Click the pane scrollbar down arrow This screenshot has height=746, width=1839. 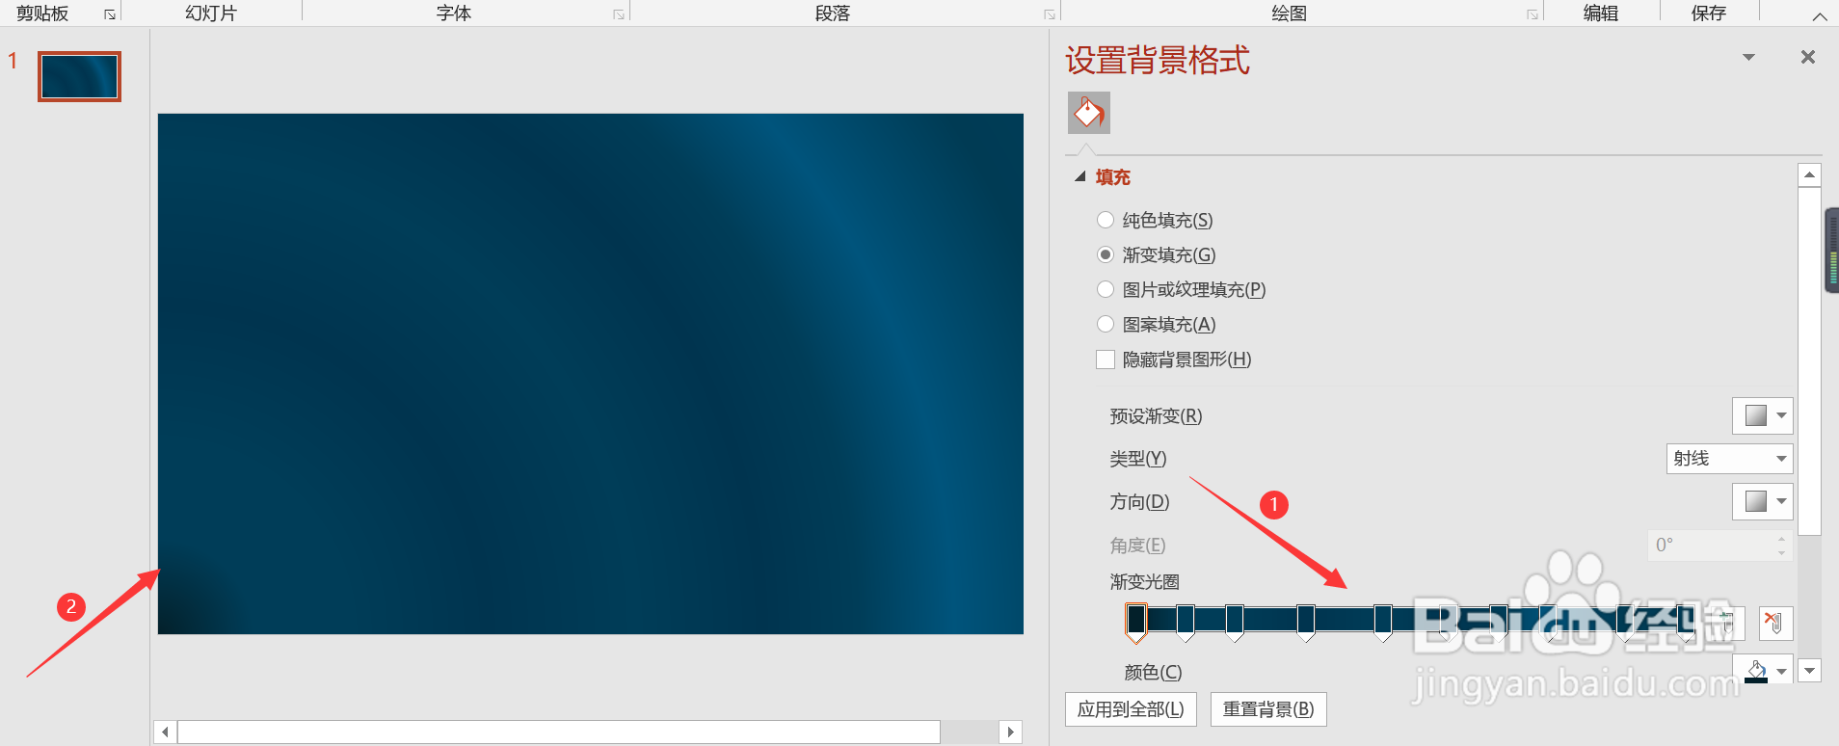[x=1809, y=671]
